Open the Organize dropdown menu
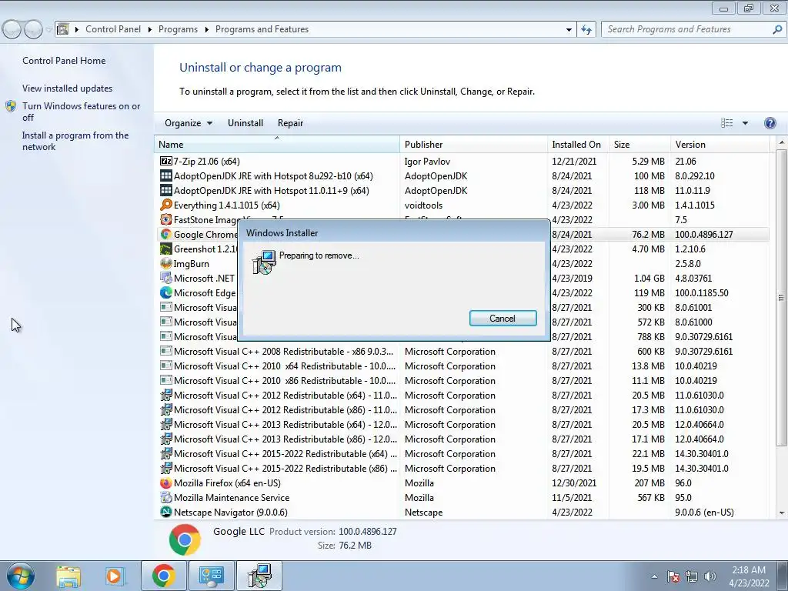Image resolution: width=788 pixels, height=591 pixels. click(x=189, y=123)
